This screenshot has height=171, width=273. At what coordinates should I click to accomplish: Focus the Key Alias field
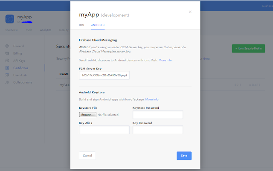(x=104, y=130)
